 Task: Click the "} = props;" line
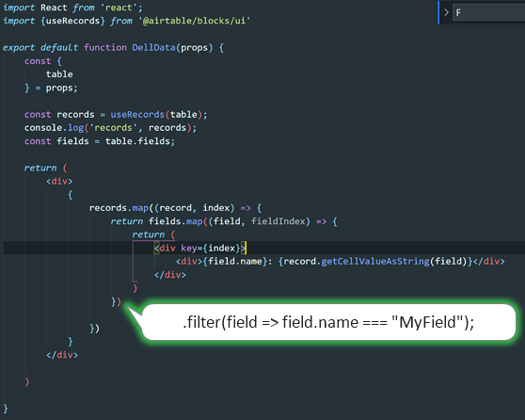pyautogui.click(x=51, y=88)
